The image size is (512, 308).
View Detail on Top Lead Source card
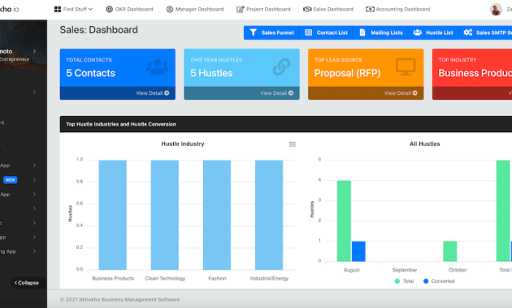[401, 93]
